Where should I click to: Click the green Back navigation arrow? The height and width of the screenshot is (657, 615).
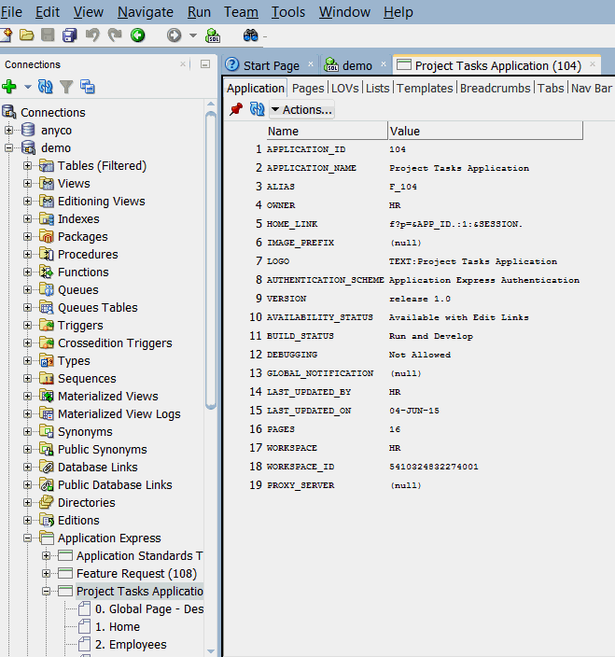(137, 35)
